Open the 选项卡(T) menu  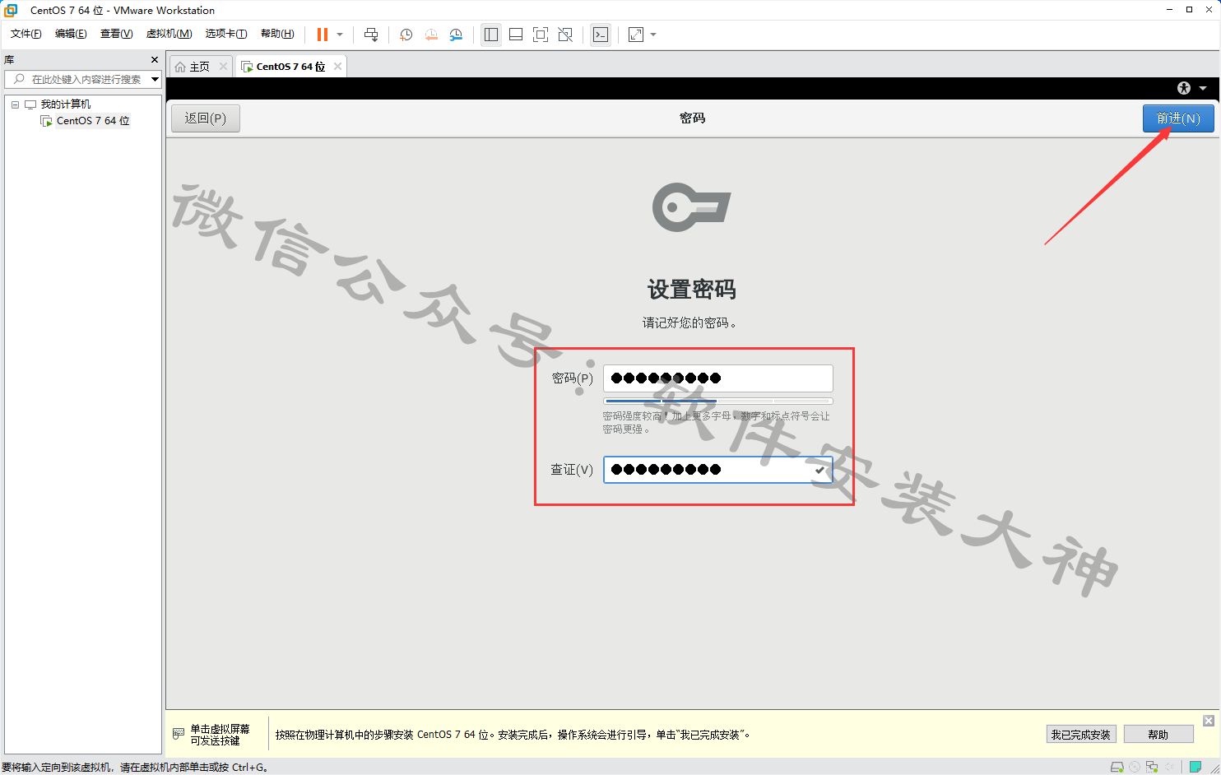pyautogui.click(x=226, y=34)
